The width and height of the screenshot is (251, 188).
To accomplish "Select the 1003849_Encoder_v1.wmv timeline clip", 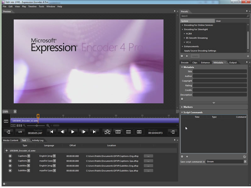I will point(95,121).
